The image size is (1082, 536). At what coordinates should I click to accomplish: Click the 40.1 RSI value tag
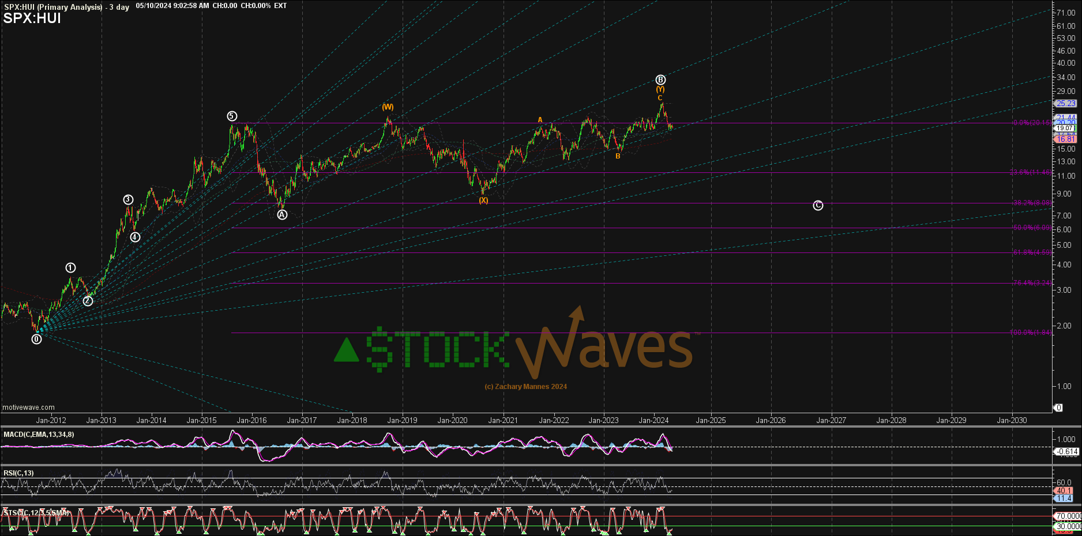tap(1064, 490)
